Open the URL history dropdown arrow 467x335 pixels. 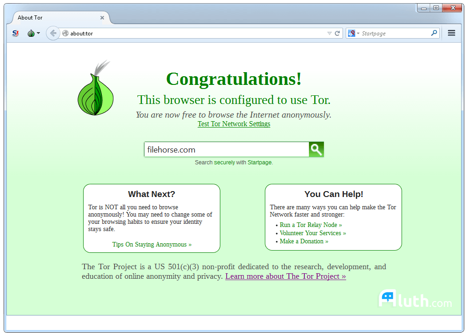329,33
